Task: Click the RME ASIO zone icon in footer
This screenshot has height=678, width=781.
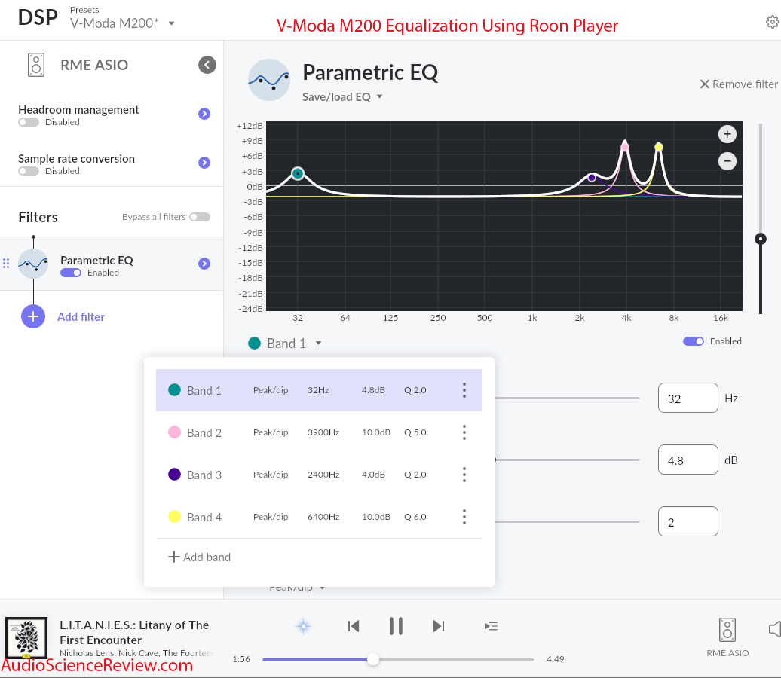Action: 727,630
